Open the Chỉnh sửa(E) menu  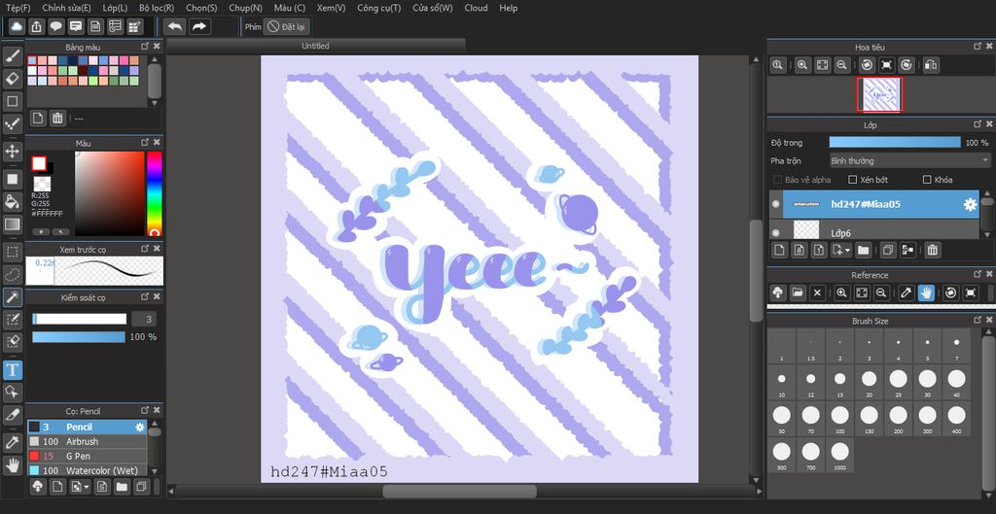coord(67,8)
